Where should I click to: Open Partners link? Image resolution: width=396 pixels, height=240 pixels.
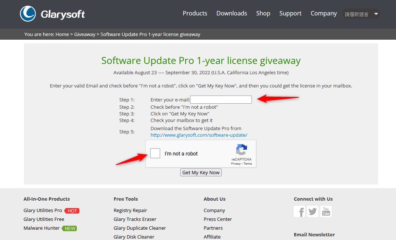coord(213,228)
